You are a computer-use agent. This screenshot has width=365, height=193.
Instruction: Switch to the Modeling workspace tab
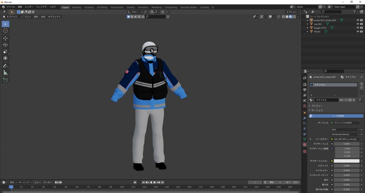[77, 7]
